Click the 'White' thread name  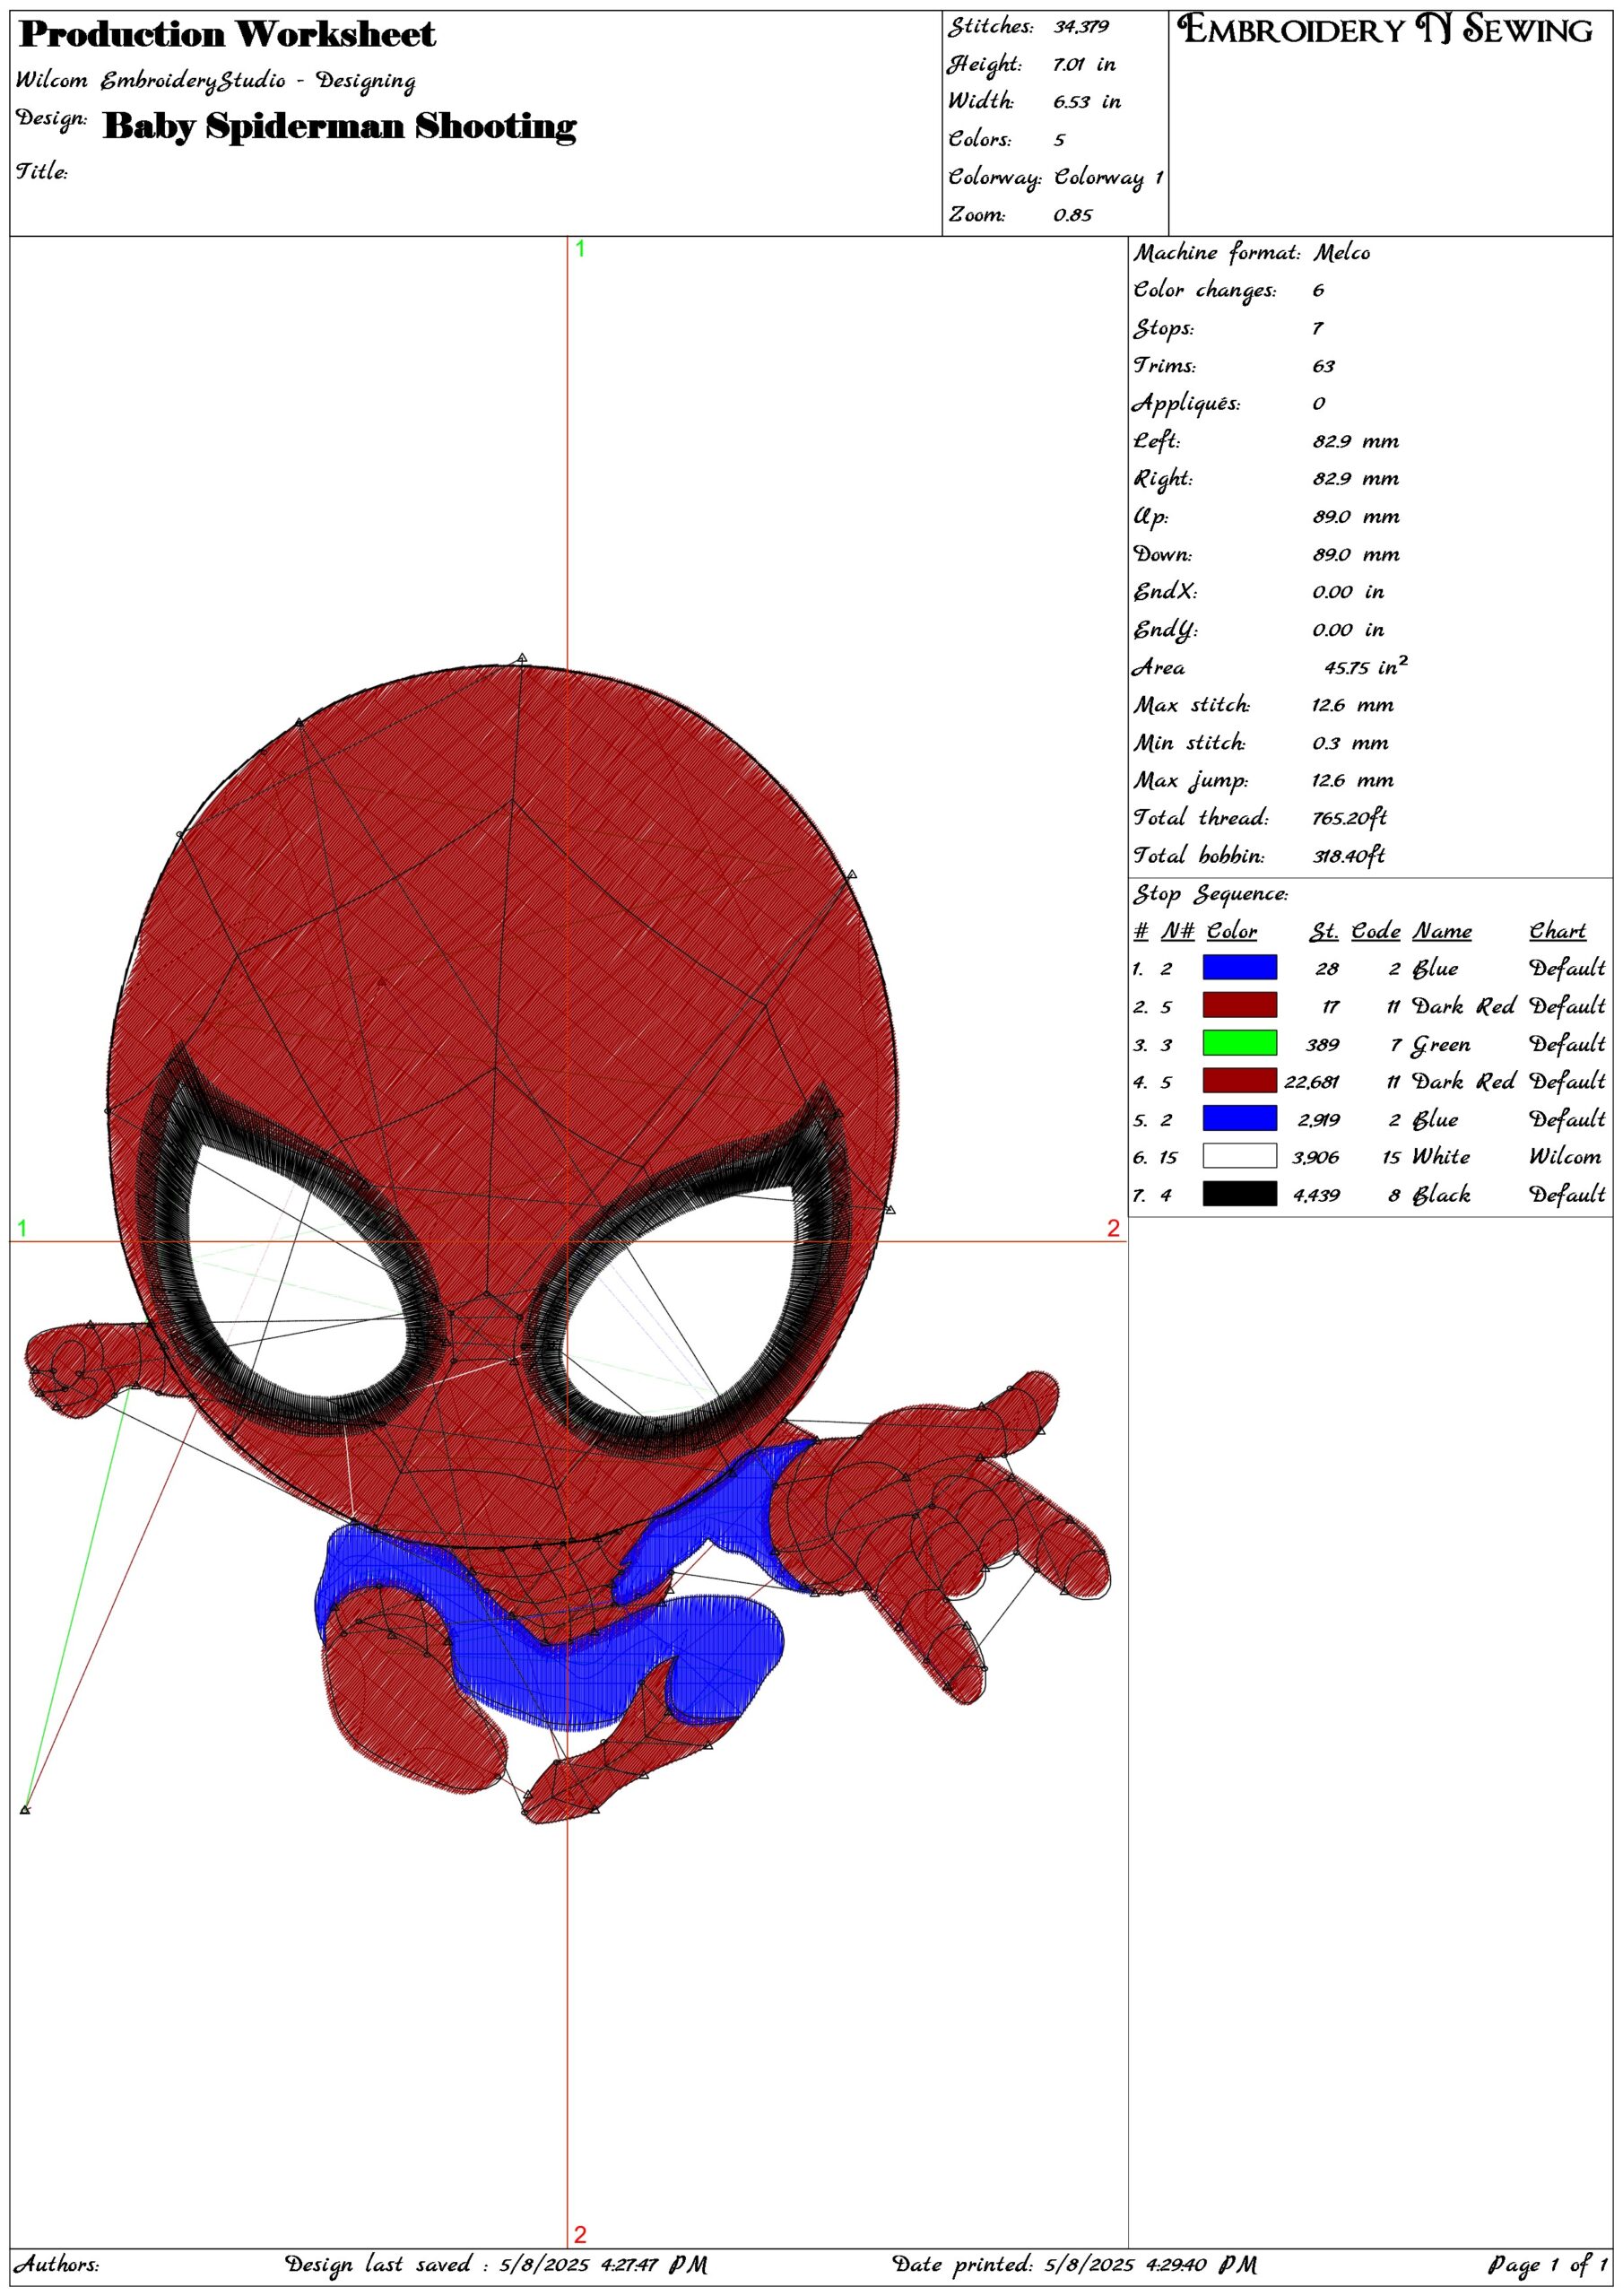click(x=1441, y=1157)
